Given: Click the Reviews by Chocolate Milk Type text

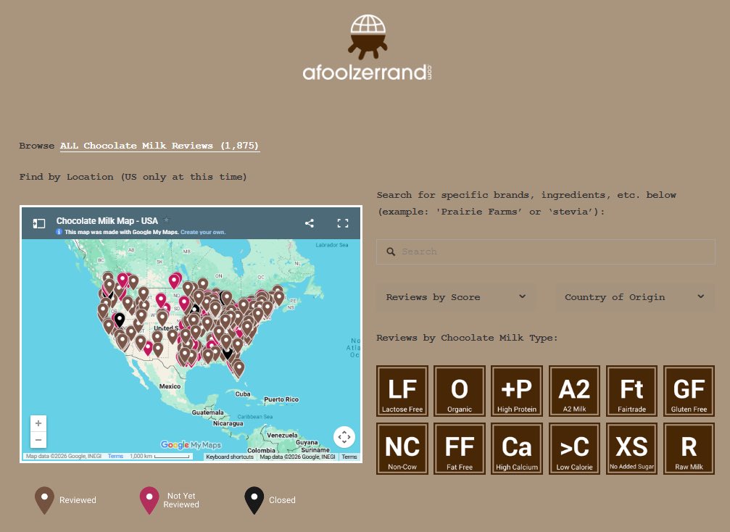Looking at the screenshot, I should point(467,338).
